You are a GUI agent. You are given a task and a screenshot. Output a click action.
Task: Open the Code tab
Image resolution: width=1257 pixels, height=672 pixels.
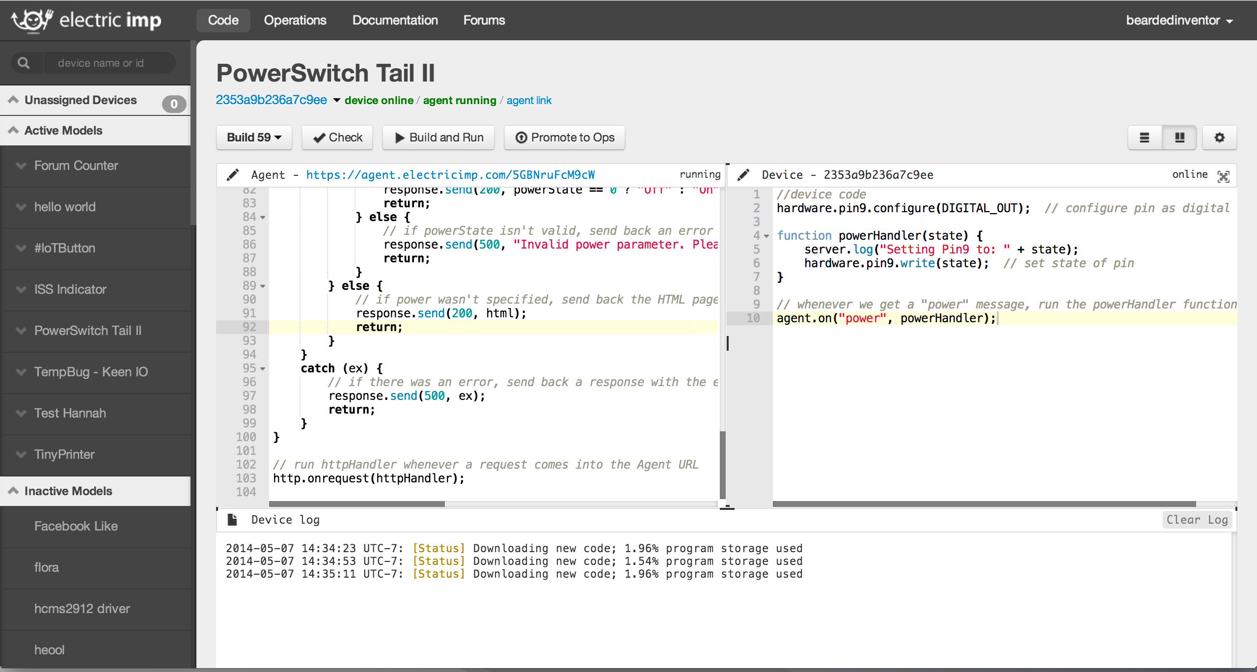(223, 20)
